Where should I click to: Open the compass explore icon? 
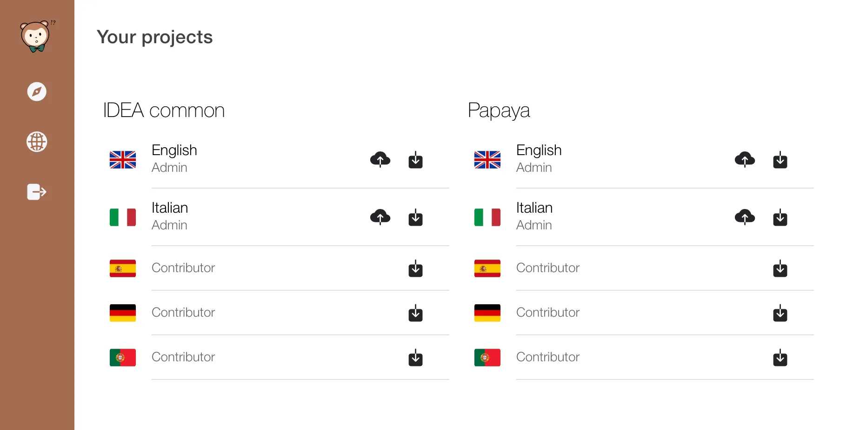coord(37,91)
